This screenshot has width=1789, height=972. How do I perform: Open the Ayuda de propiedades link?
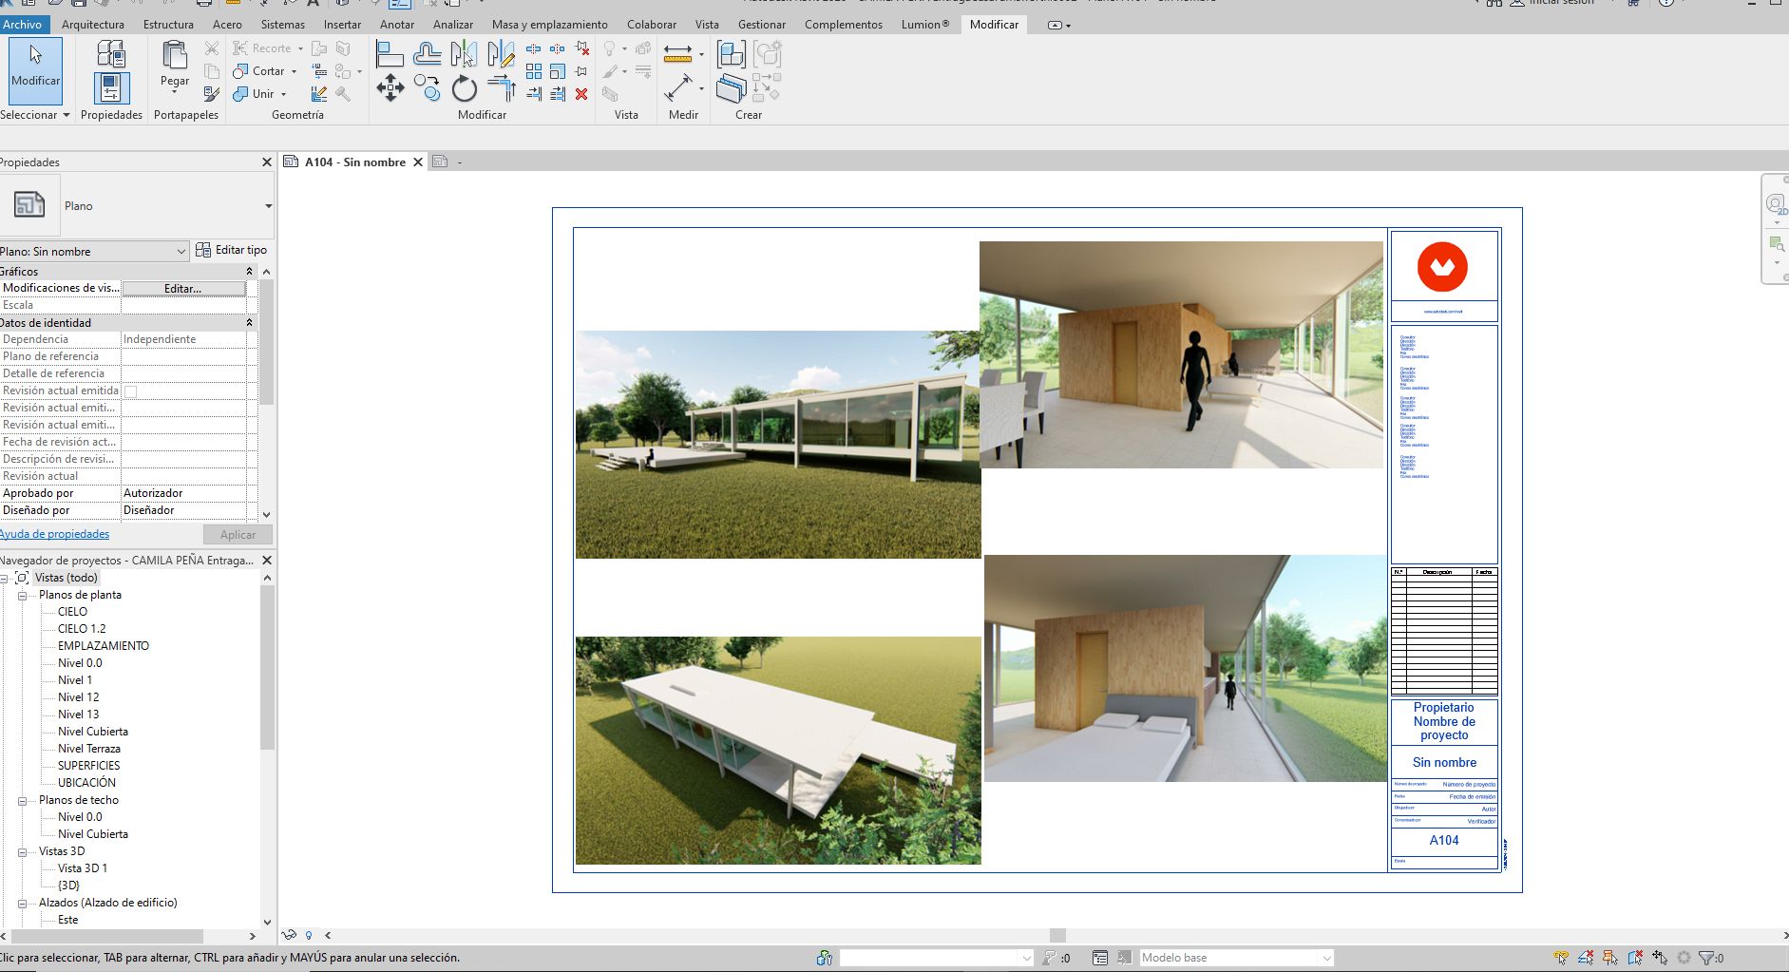[x=54, y=534]
